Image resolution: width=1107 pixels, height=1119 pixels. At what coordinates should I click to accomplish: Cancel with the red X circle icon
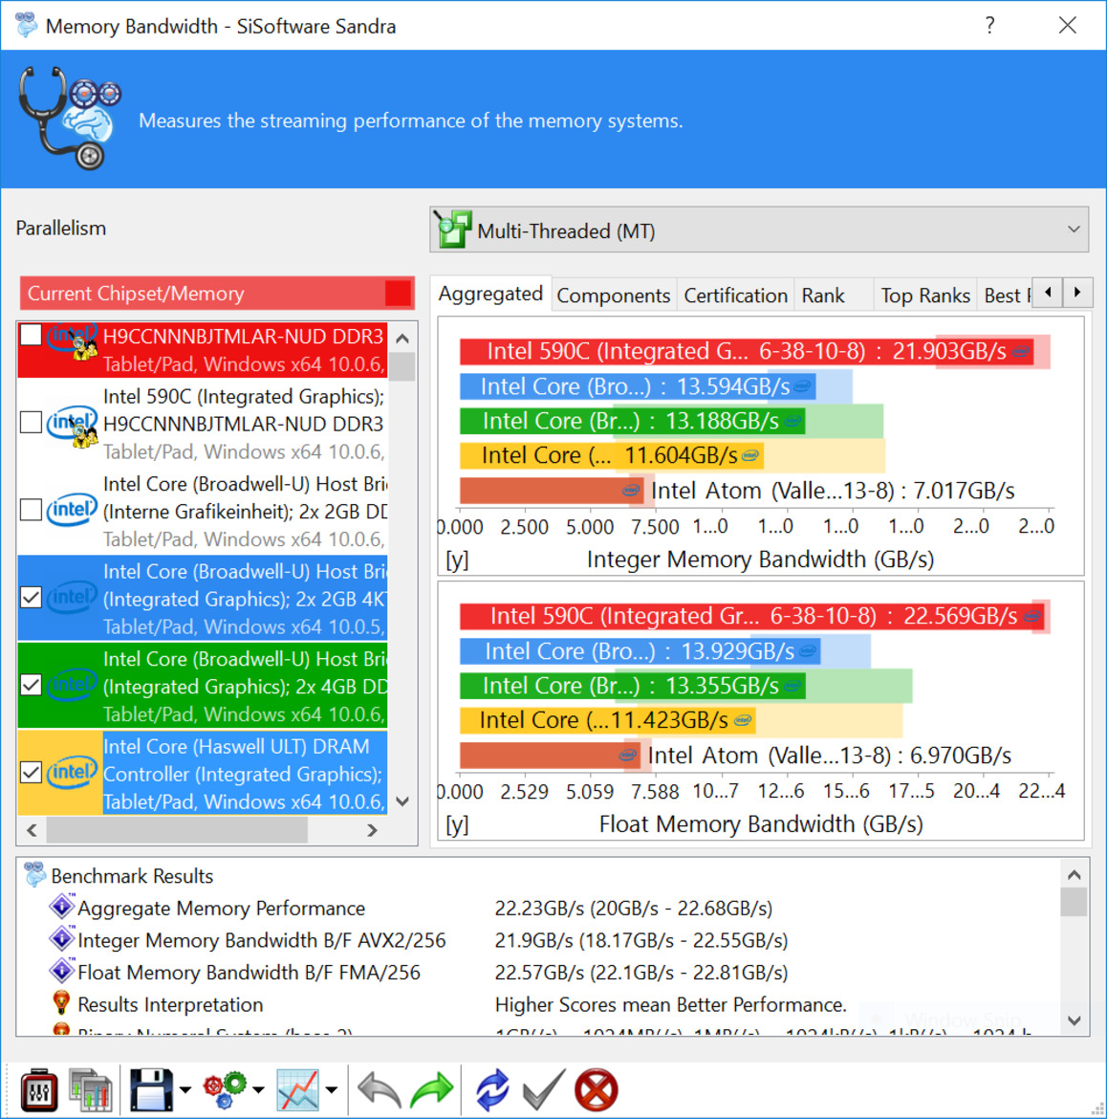[x=597, y=1089]
